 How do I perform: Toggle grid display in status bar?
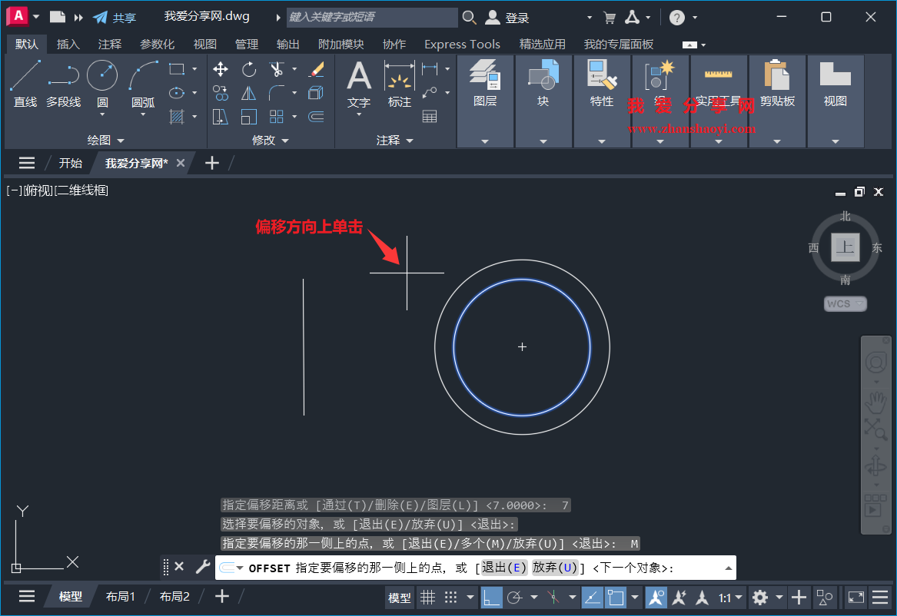[x=428, y=597]
